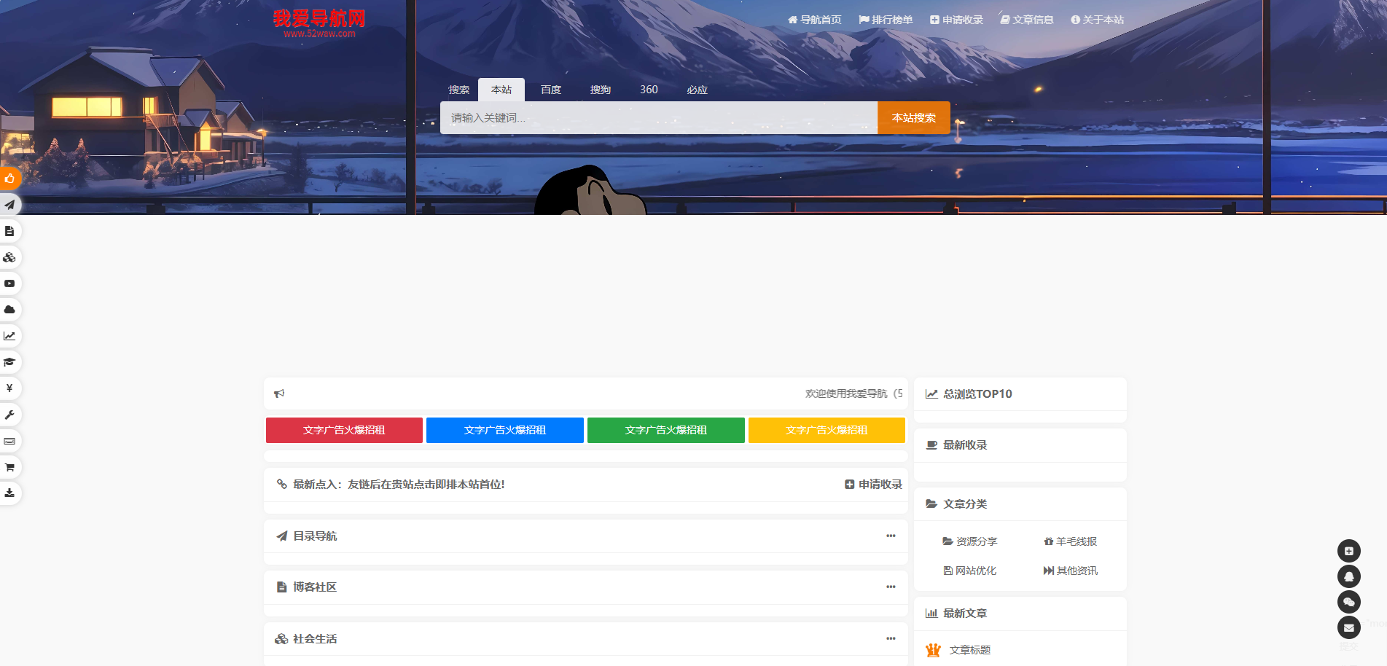Click the wrench tools sidebar icon
The height and width of the screenshot is (666, 1387).
coord(9,415)
